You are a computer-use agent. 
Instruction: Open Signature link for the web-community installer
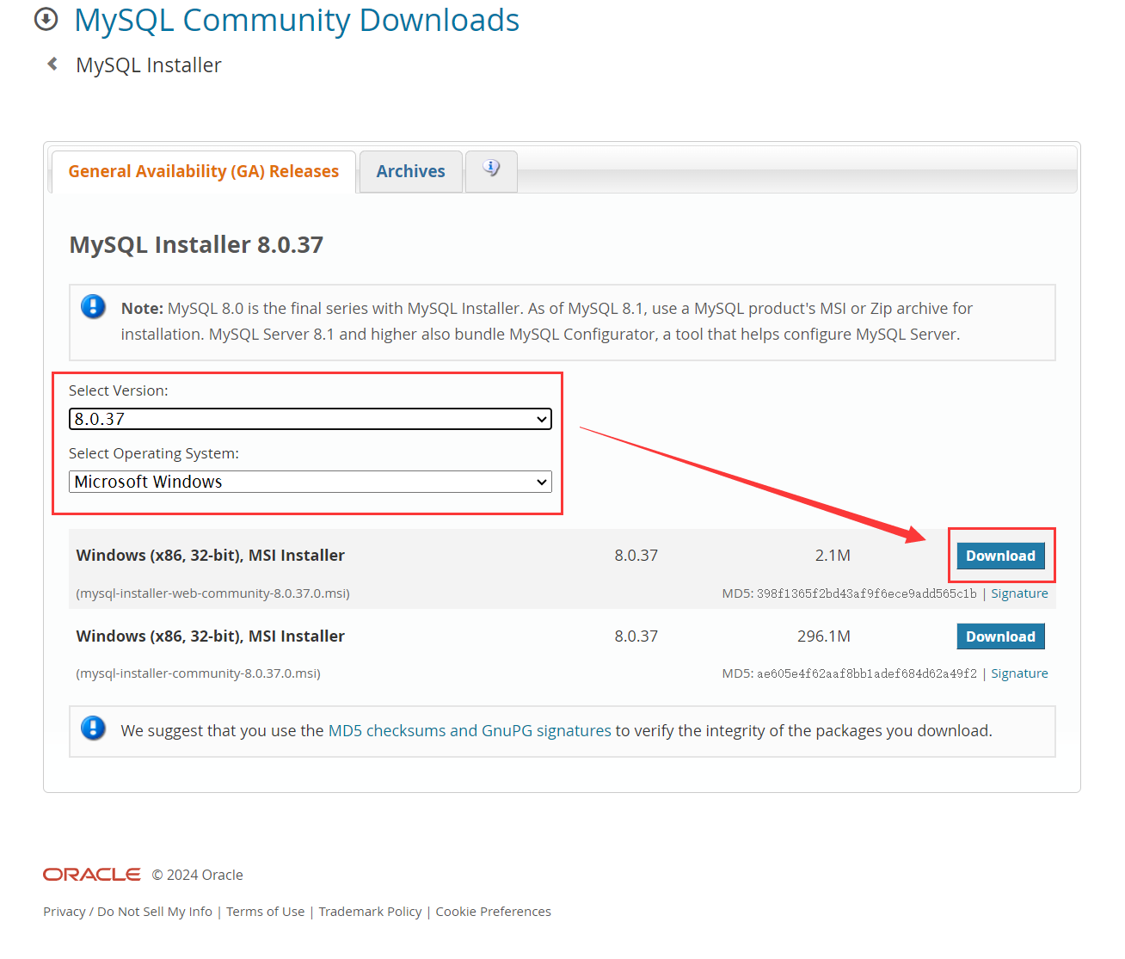click(1019, 593)
